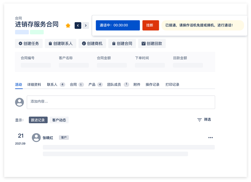Open the comment input avatar icon

[19, 102]
